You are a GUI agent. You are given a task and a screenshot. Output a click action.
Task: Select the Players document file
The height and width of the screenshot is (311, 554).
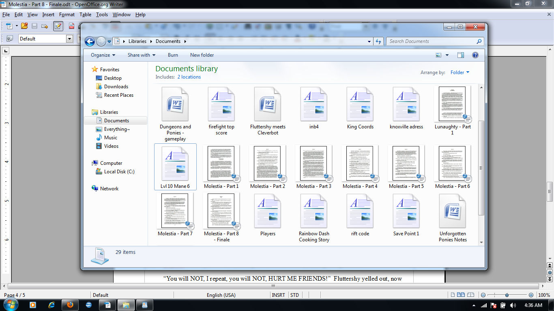(x=268, y=215)
